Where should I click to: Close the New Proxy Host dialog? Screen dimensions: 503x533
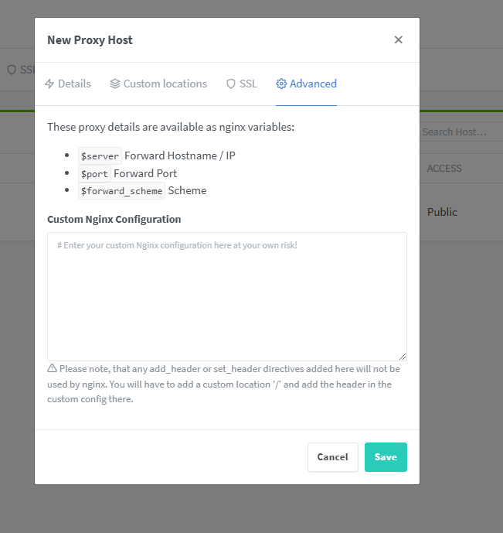click(399, 40)
